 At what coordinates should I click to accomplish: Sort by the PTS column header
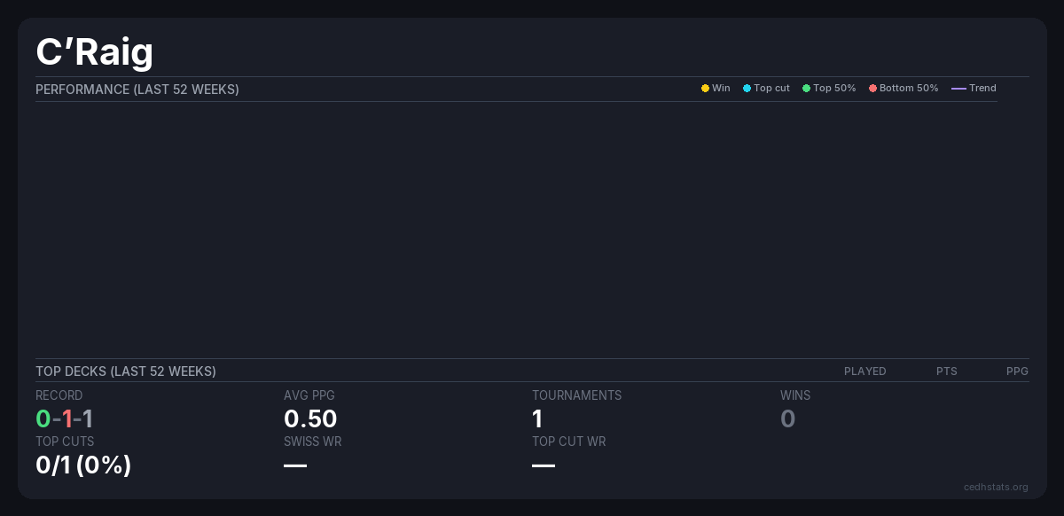pos(946,371)
